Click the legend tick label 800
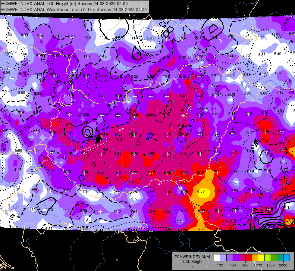Viewport: 295px width, 271px height. (245, 265)
